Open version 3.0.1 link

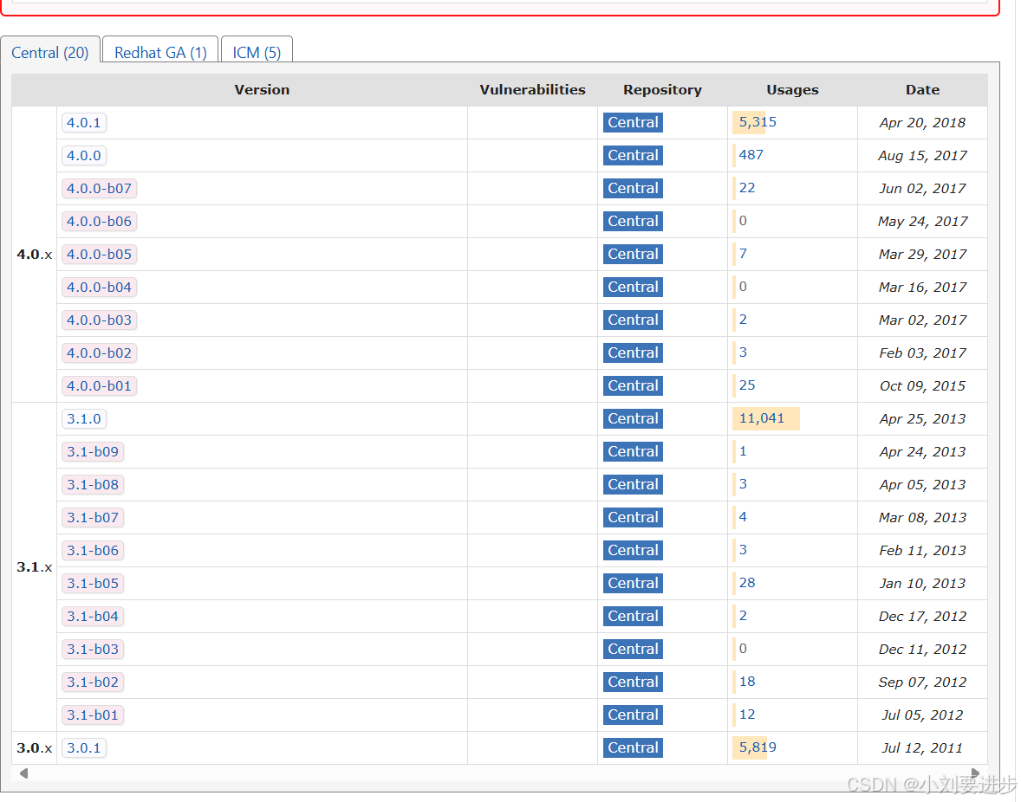pos(84,748)
